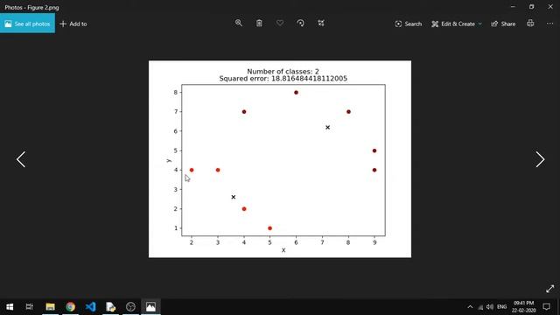Image resolution: width=560 pixels, height=315 pixels.
Task: Go to next photo arrow
Action: (x=540, y=159)
